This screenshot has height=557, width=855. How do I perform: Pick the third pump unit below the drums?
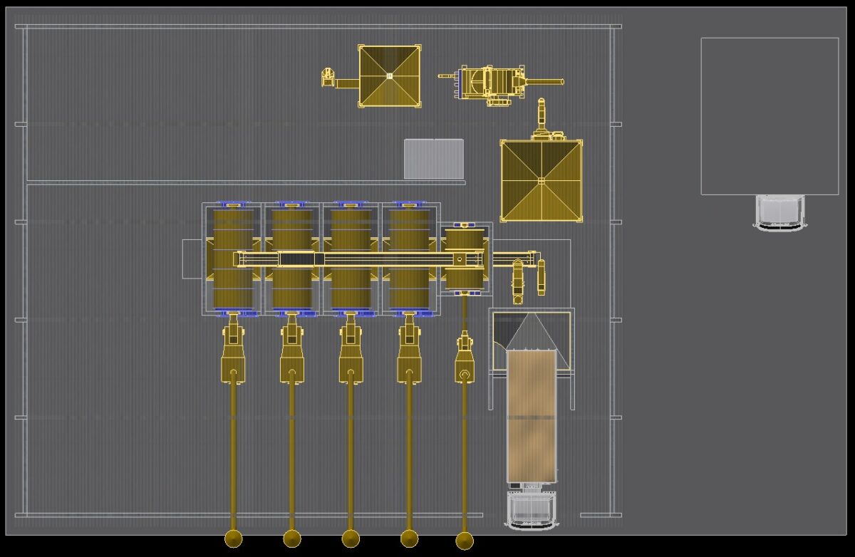(350, 356)
